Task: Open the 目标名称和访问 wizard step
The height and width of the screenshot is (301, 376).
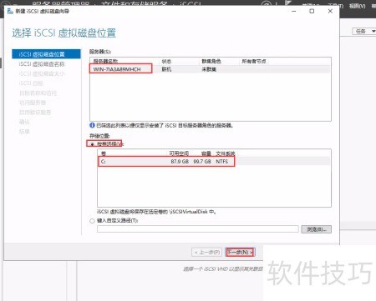Action: 38,93
